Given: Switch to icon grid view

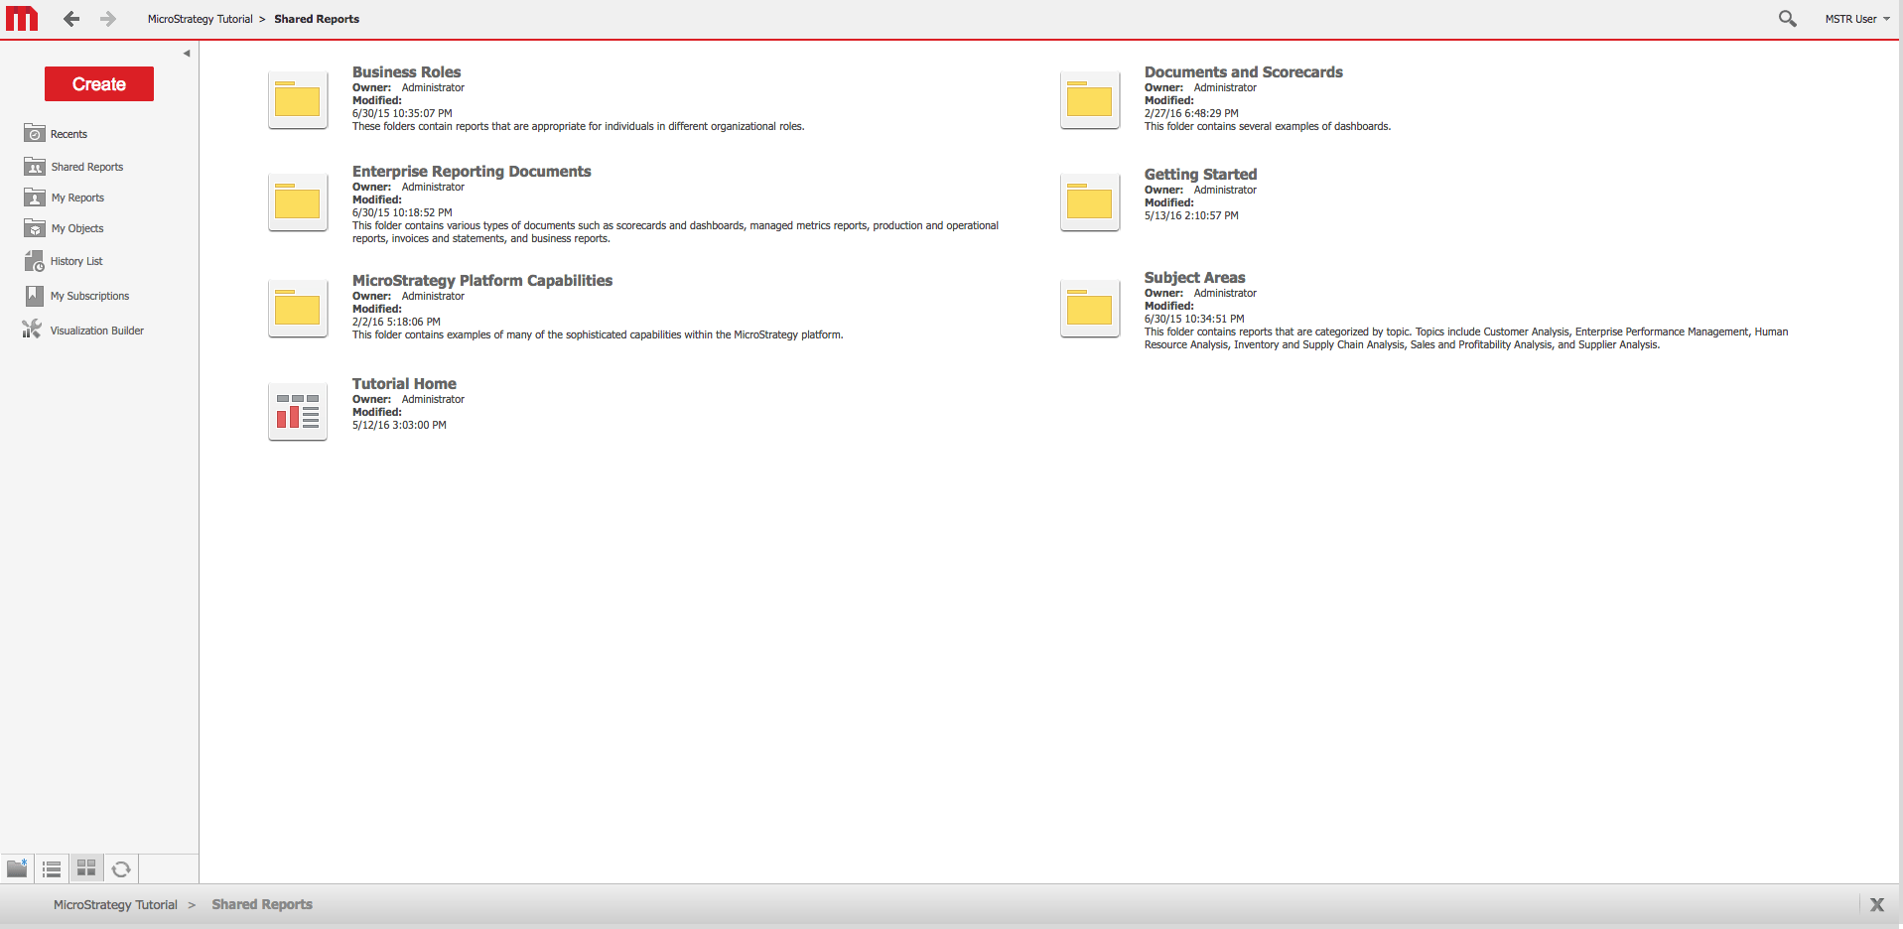Looking at the screenshot, I should tap(86, 868).
